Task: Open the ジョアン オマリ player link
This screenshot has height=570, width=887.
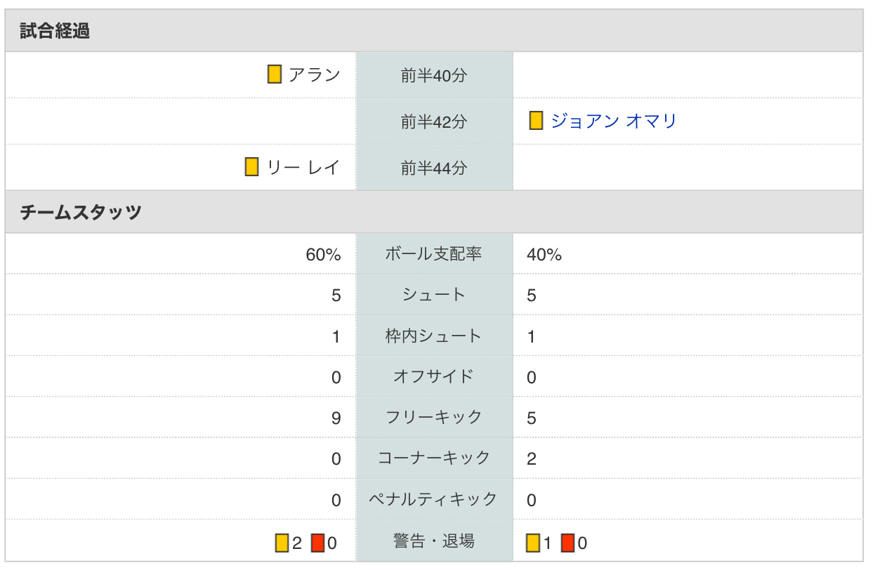Action: click(x=614, y=121)
